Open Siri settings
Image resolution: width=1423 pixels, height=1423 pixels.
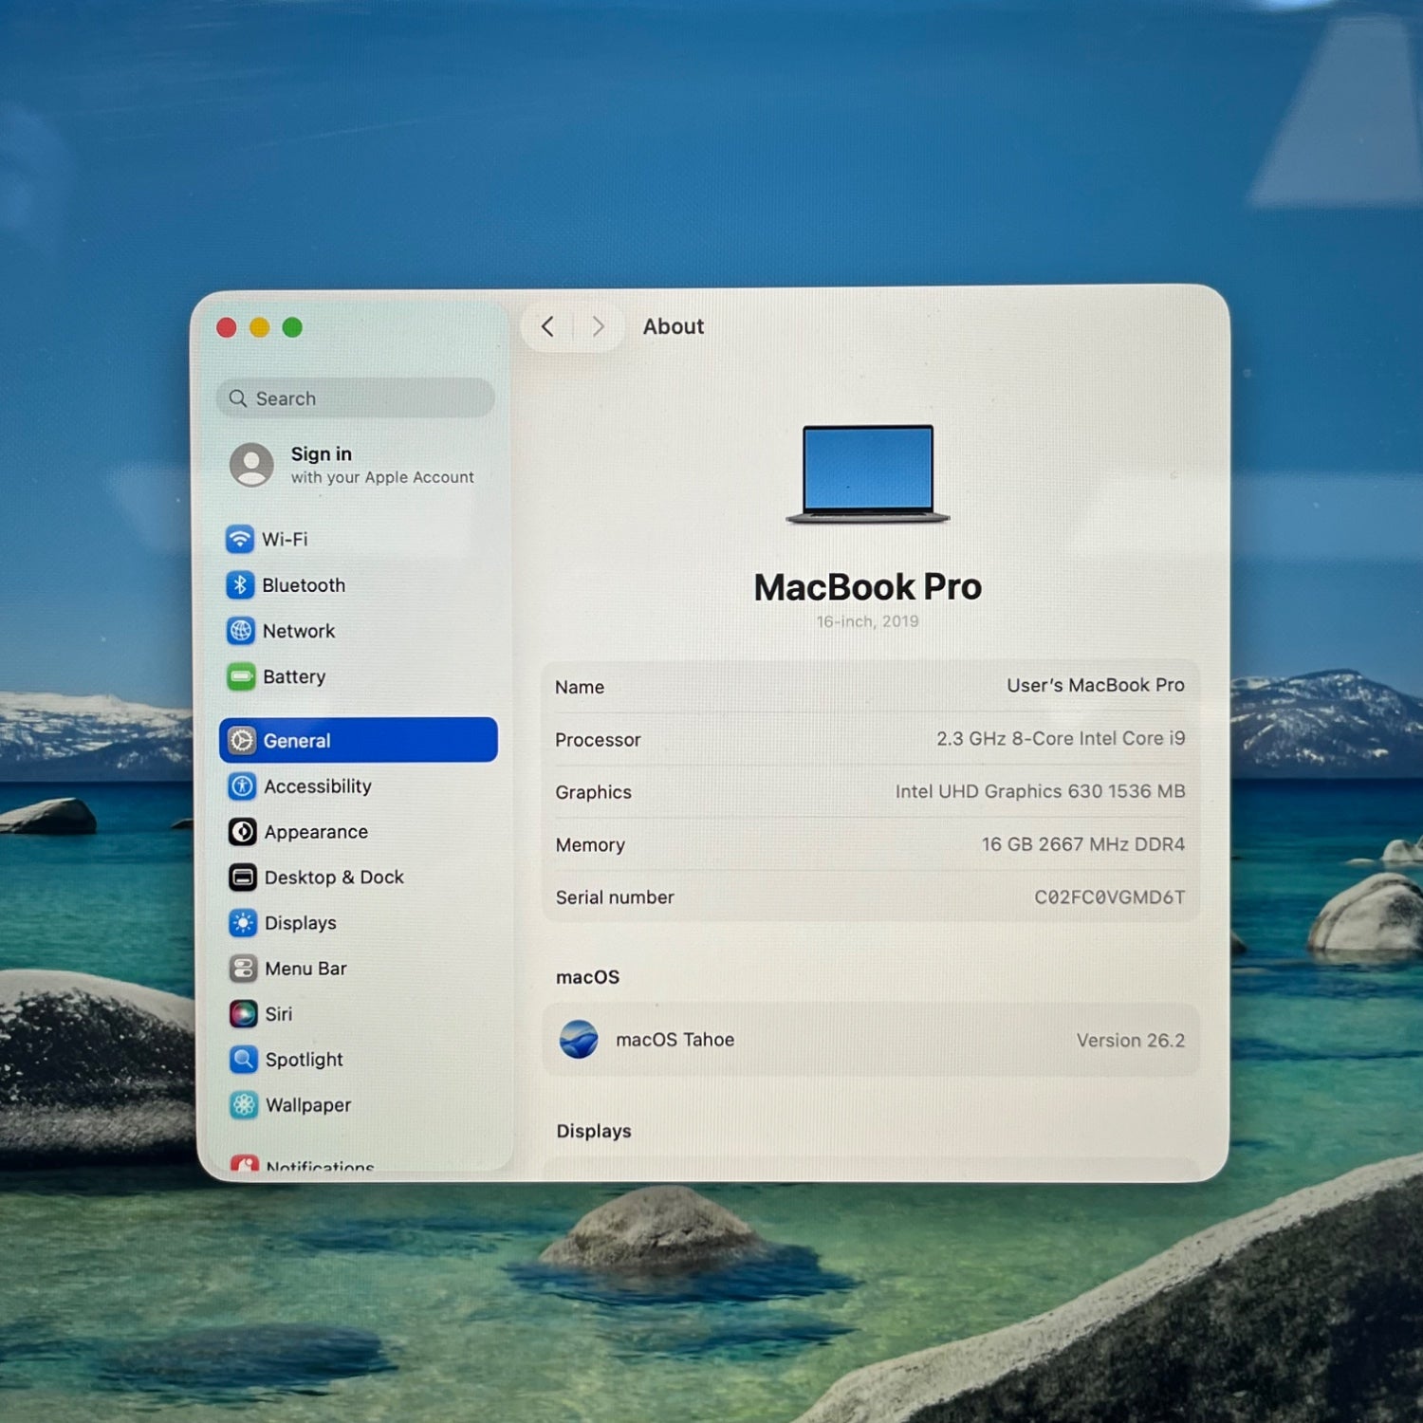pos(261,1014)
